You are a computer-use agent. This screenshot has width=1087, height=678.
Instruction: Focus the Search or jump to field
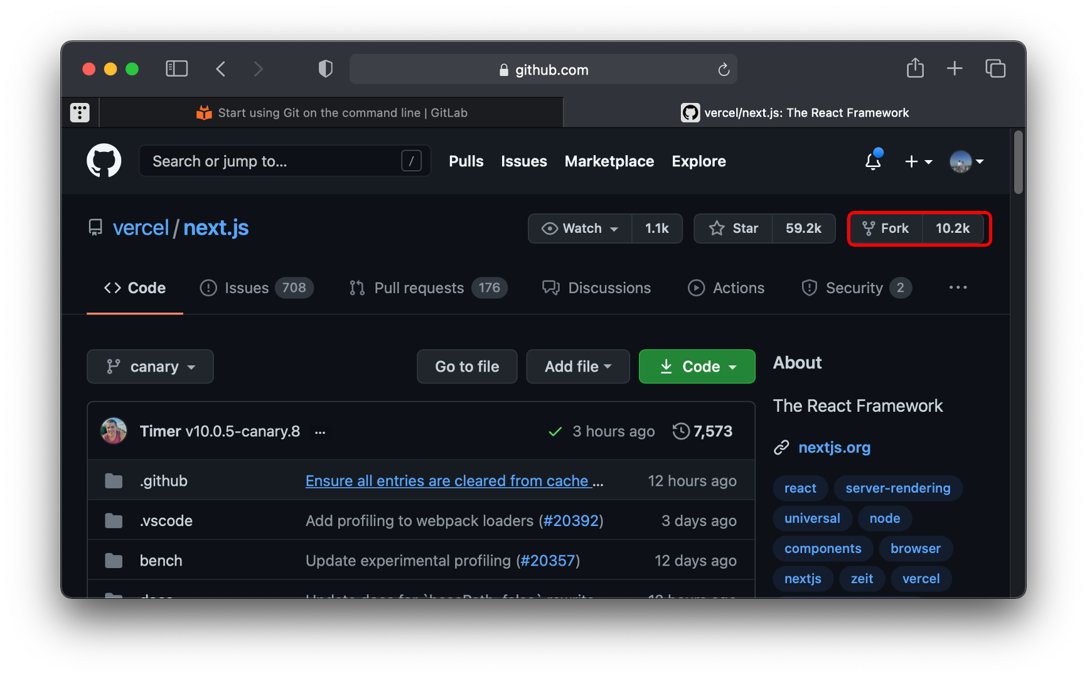coord(285,161)
